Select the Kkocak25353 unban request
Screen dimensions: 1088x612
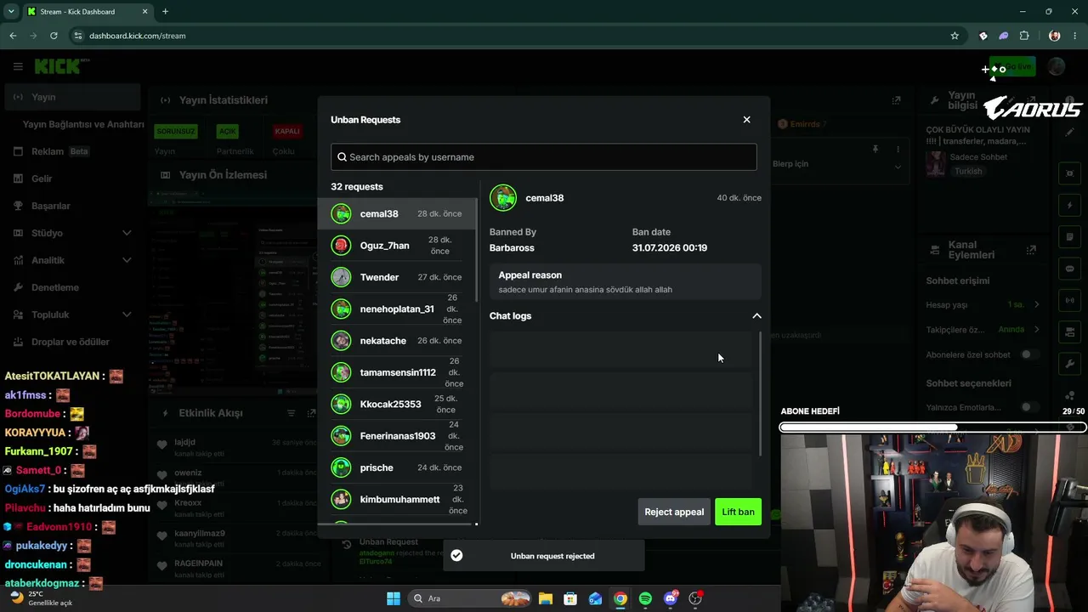point(397,405)
